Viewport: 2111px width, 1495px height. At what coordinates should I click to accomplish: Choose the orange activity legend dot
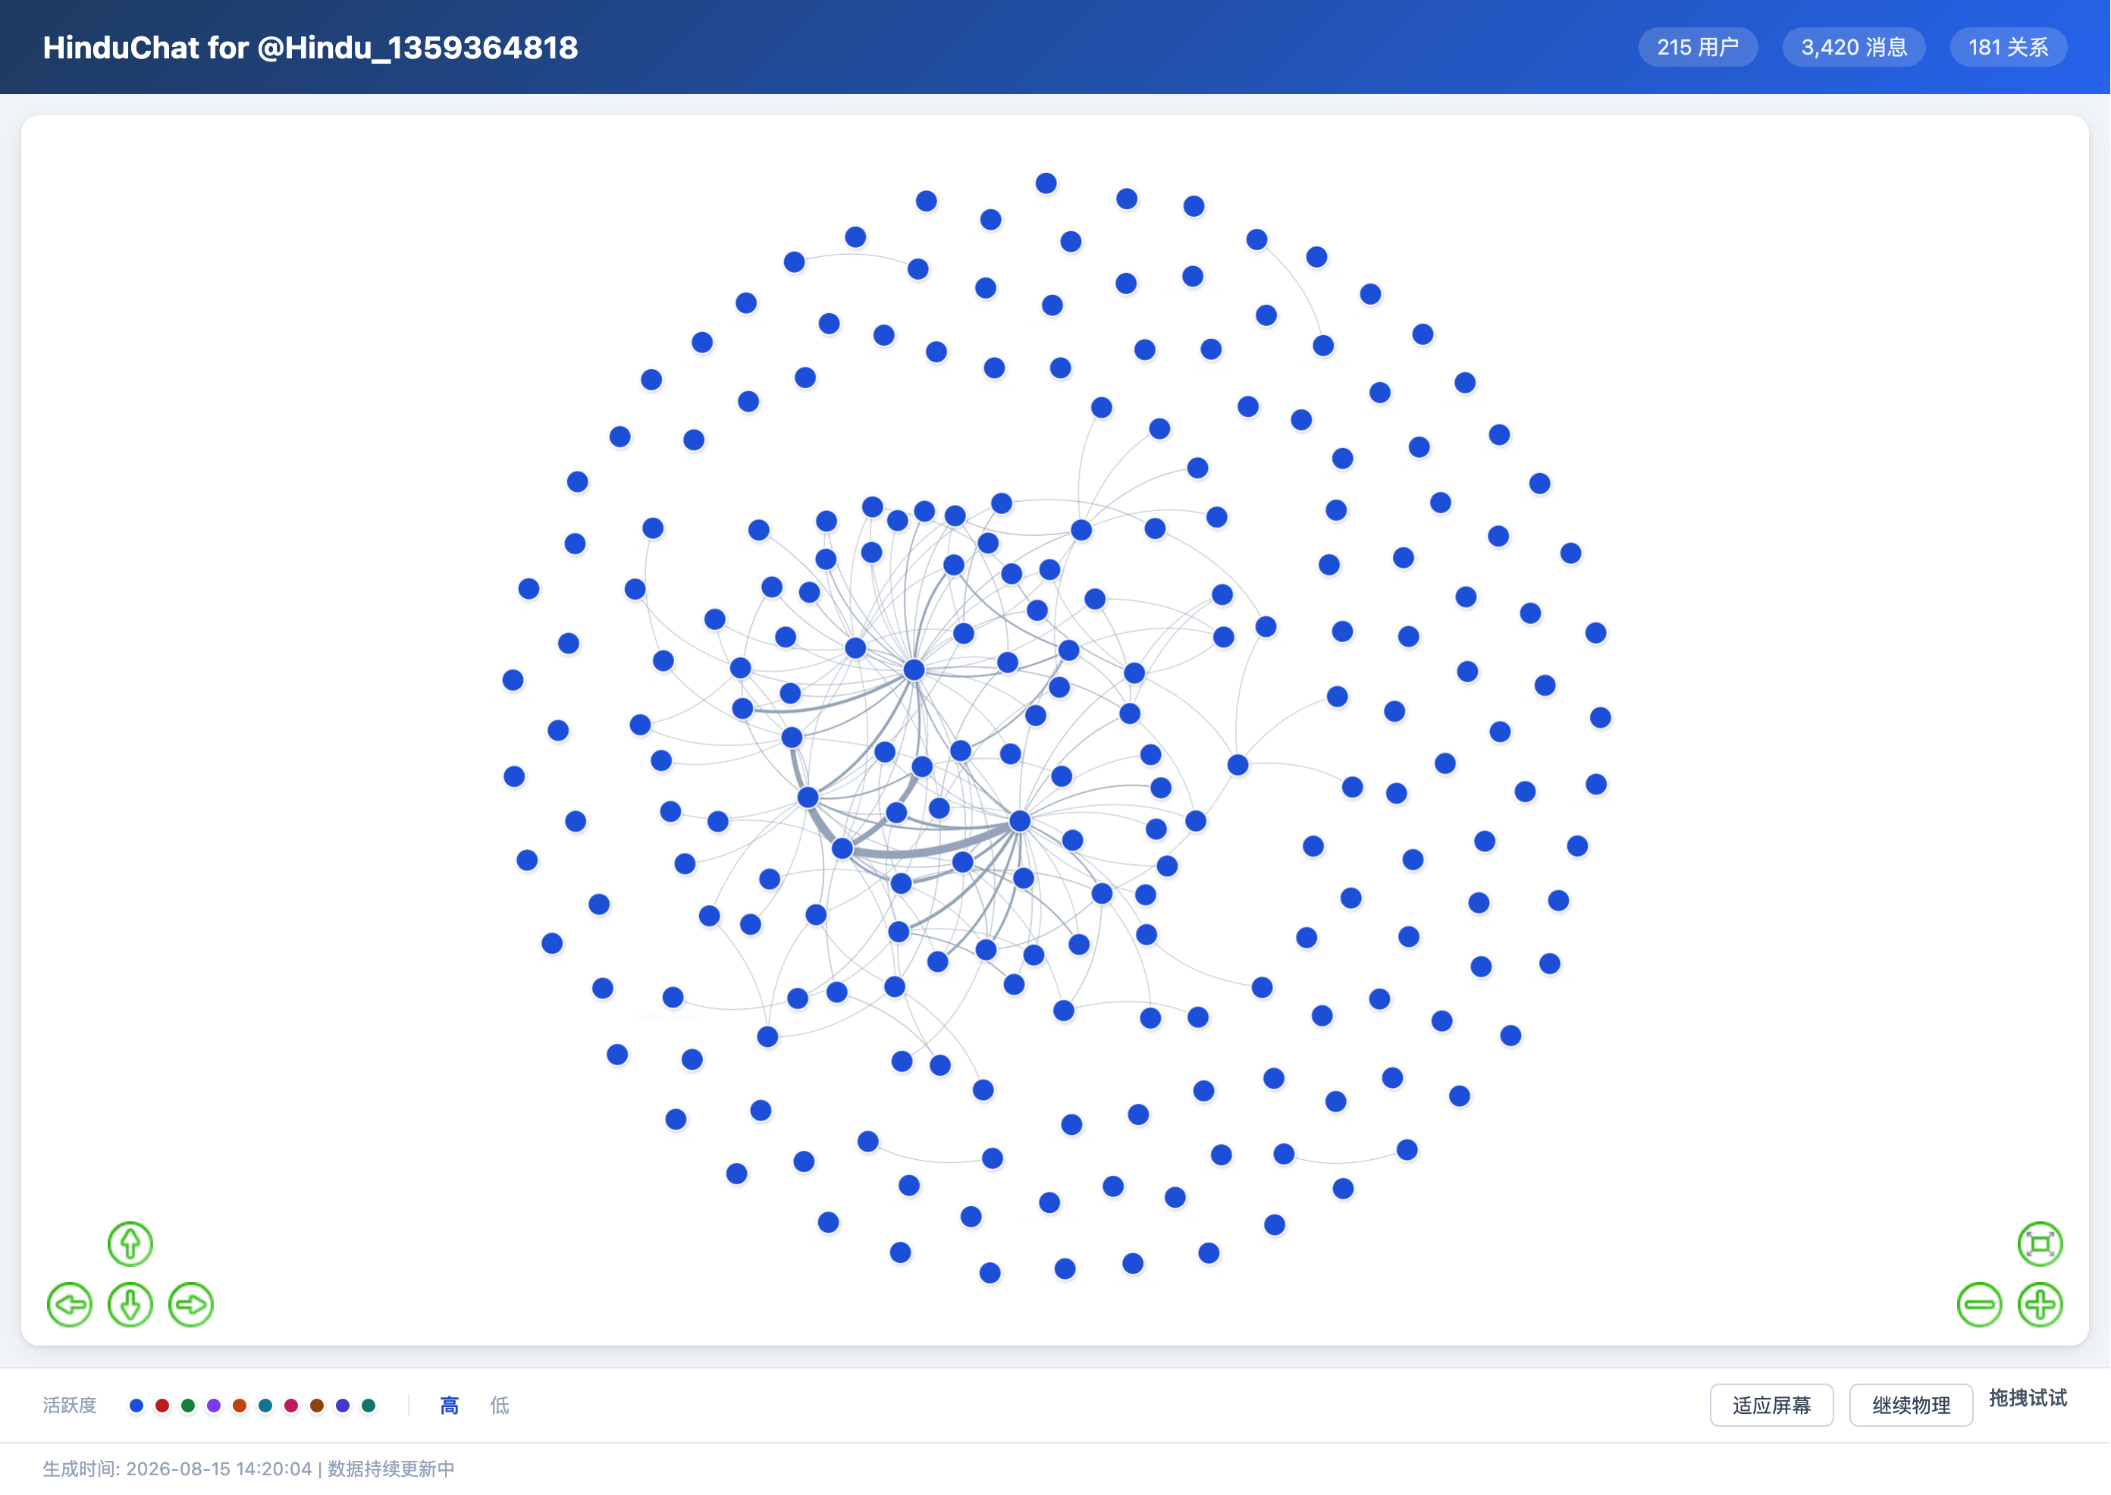(x=240, y=1405)
